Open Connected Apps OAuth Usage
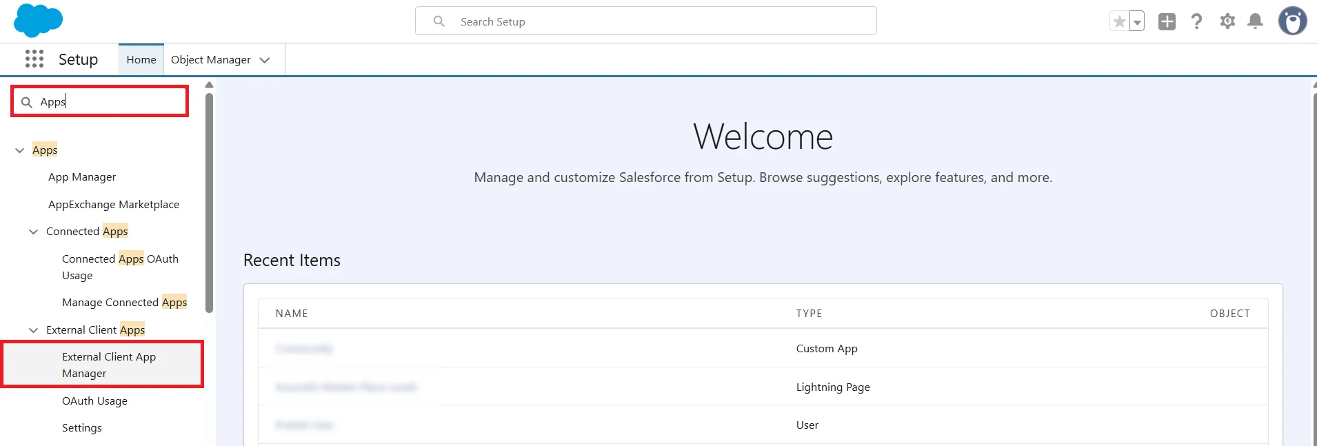 [x=120, y=267]
